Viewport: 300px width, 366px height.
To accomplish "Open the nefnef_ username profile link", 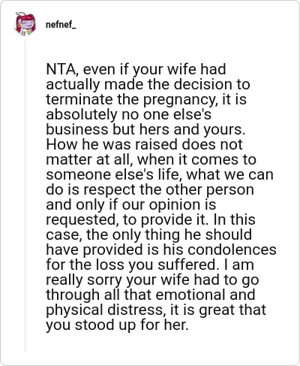I will (61, 25).
